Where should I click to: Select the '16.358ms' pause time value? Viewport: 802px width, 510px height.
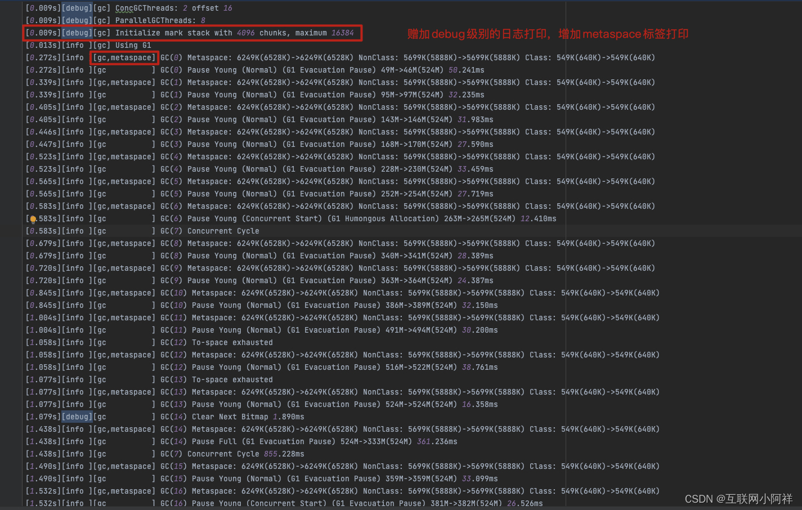(480, 404)
